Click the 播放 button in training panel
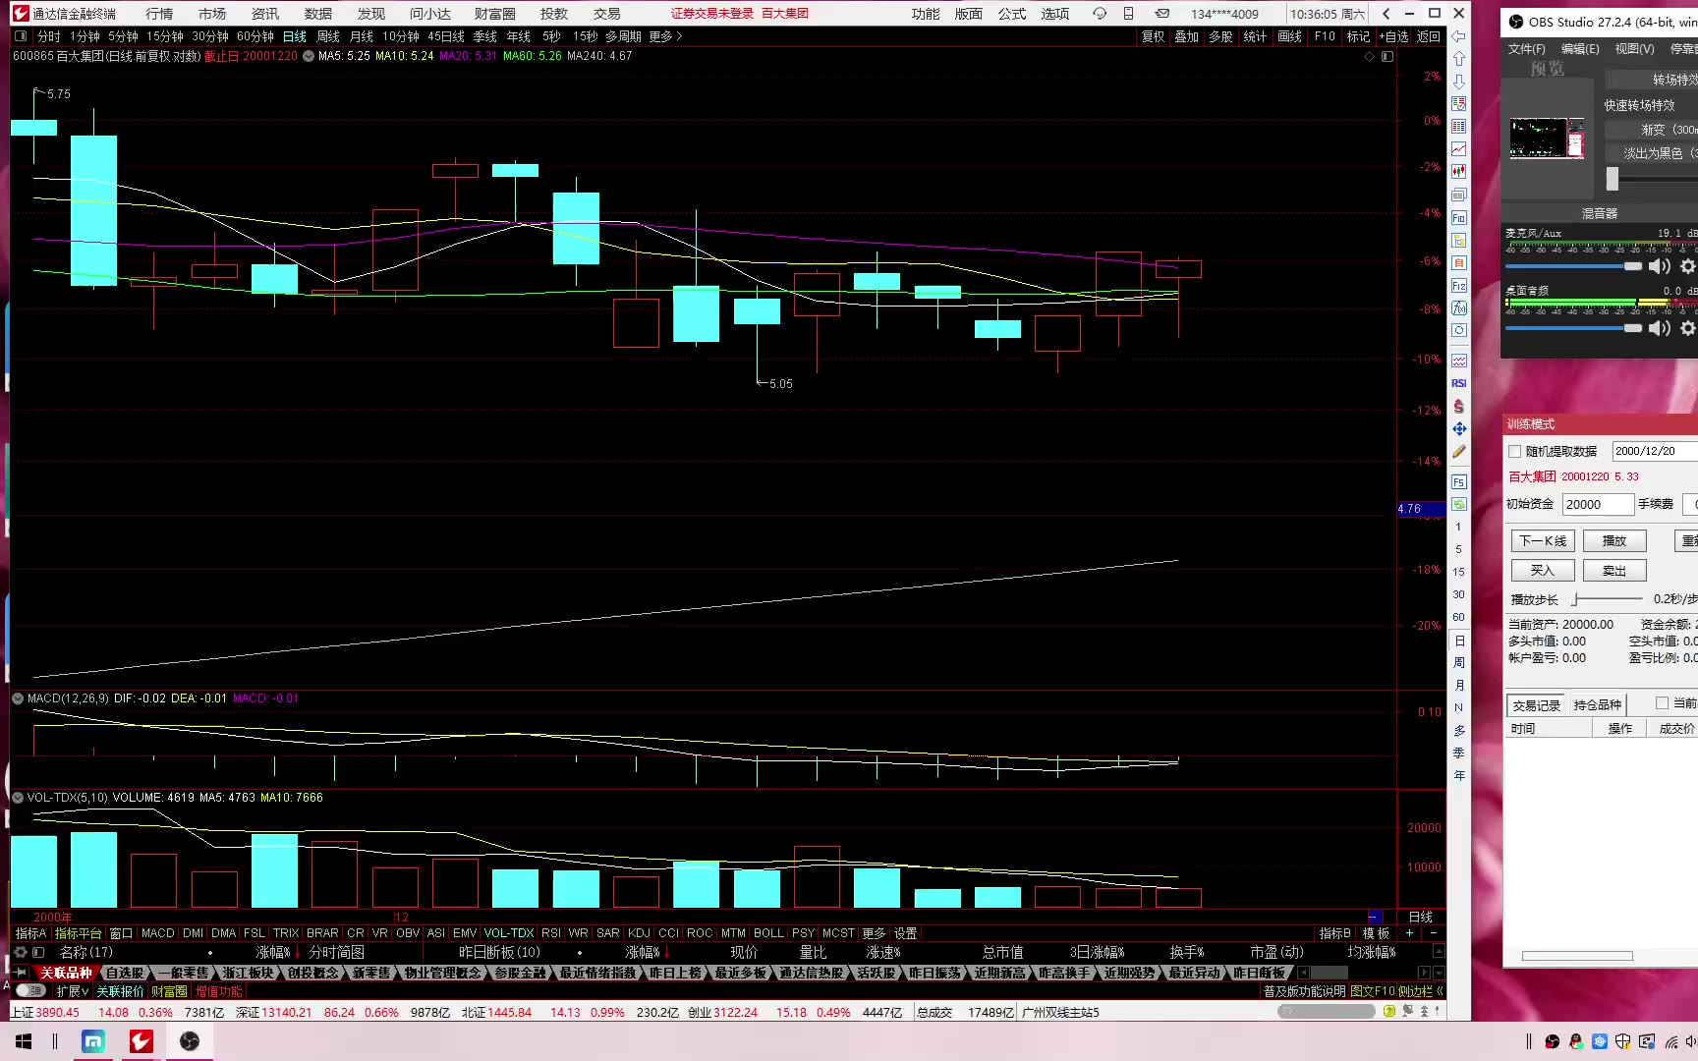Image resolution: width=1698 pixels, height=1061 pixels. 1614,540
